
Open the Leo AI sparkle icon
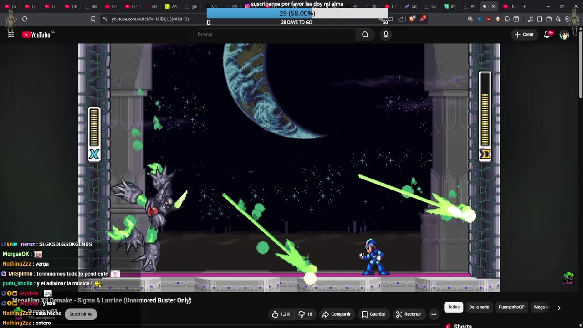pos(558,19)
